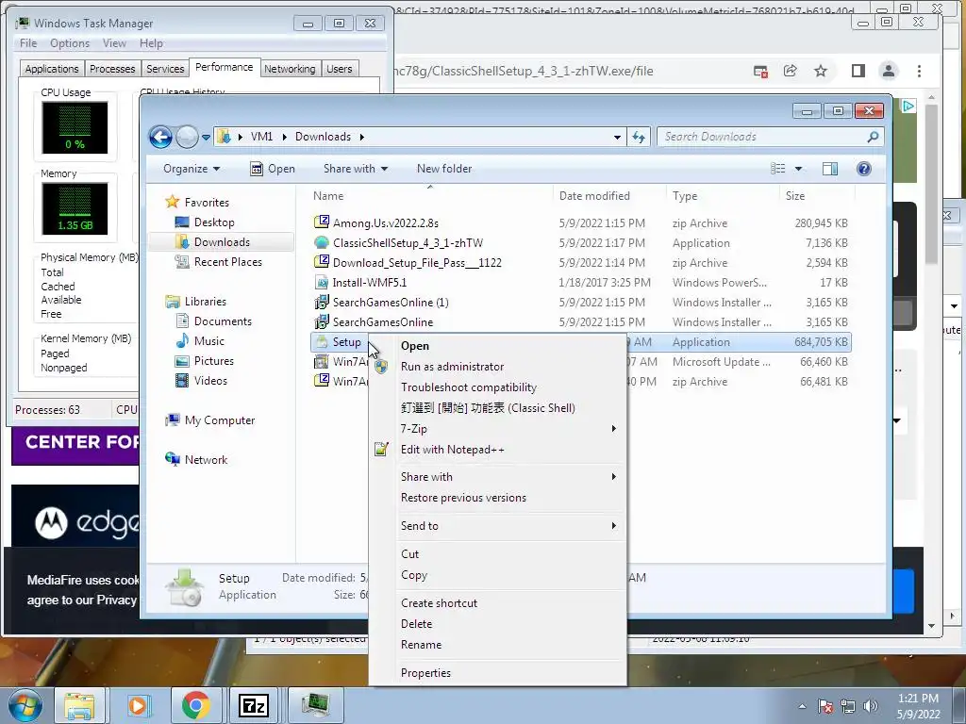Select Rename in the context menu
966x724 pixels.
click(x=421, y=645)
